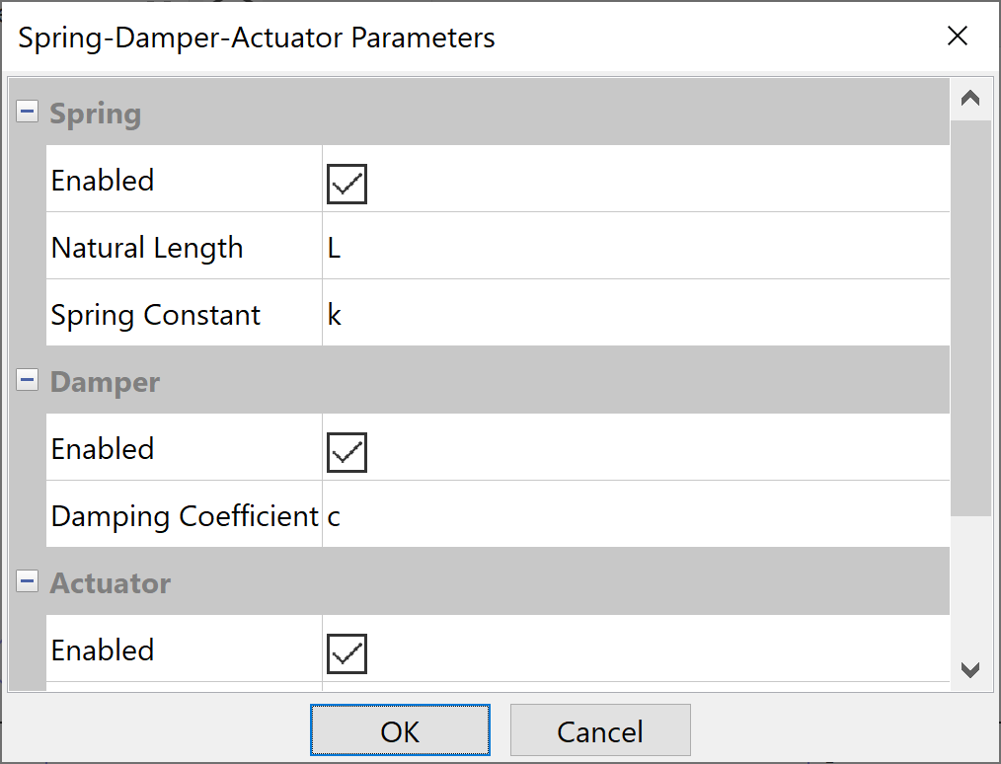
Task: Click the Cancel button
Action: coord(599,731)
